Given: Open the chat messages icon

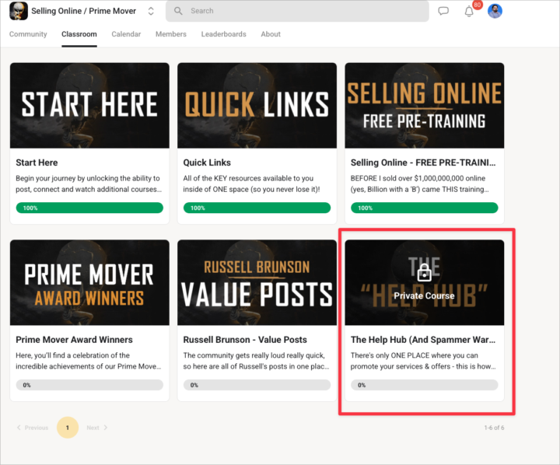Looking at the screenshot, I should point(443,11).
